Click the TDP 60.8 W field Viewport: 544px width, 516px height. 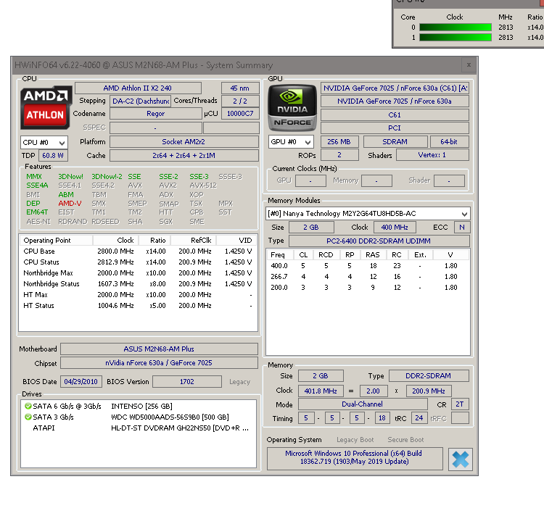click(x=53, y=156)
